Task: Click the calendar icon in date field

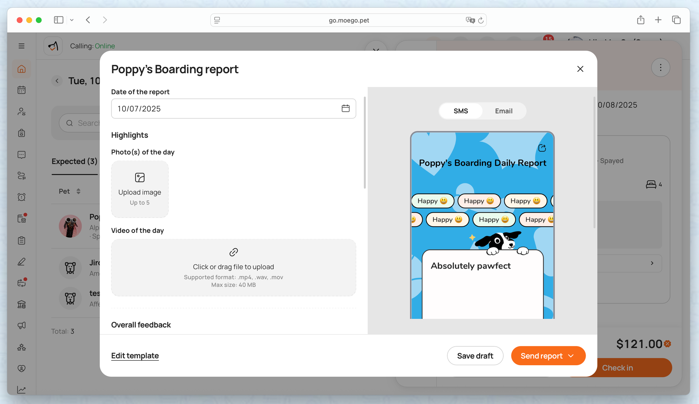Action: click(x=345, y=109)
